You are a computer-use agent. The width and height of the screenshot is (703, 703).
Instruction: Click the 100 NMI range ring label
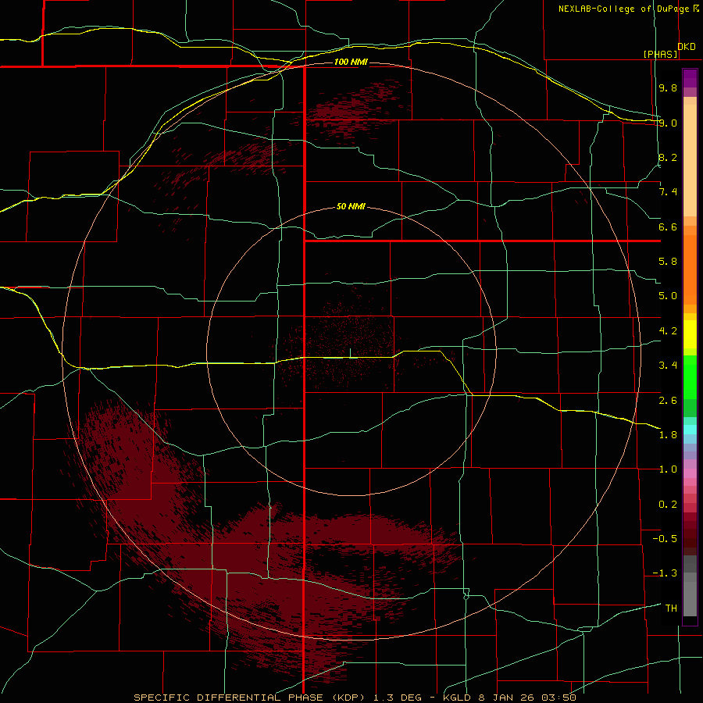[351, 62]
